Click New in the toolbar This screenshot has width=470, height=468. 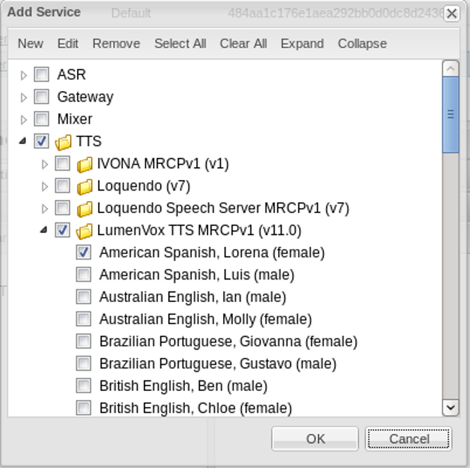click(x=30, y=44)
